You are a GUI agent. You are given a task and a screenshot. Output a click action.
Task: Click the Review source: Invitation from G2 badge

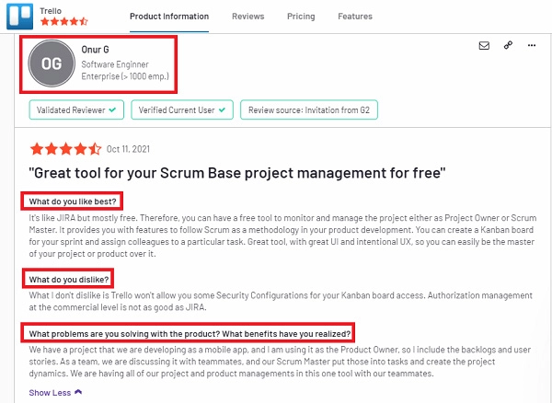click(309, 110)
